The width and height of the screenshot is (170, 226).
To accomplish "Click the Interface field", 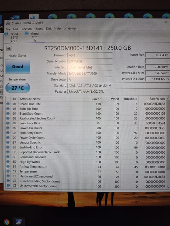I will [x=90, y=67].
